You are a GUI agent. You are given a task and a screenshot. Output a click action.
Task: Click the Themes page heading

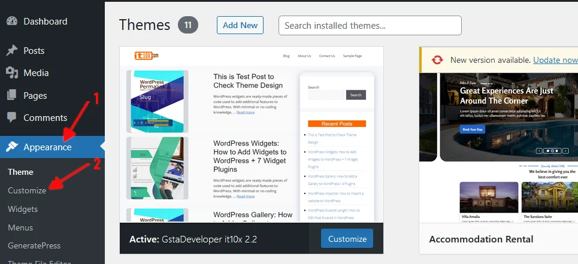[x=144, y=25]
